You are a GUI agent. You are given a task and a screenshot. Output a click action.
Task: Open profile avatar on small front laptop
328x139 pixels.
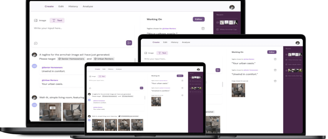198,69
